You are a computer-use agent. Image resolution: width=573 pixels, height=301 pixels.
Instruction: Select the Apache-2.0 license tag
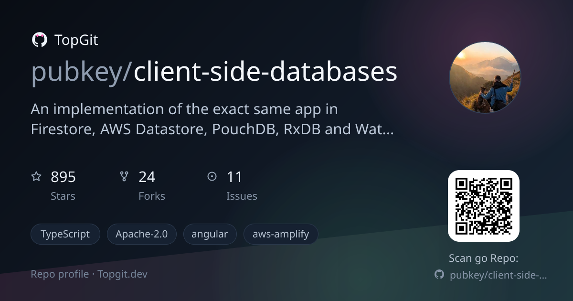[142, 235]
